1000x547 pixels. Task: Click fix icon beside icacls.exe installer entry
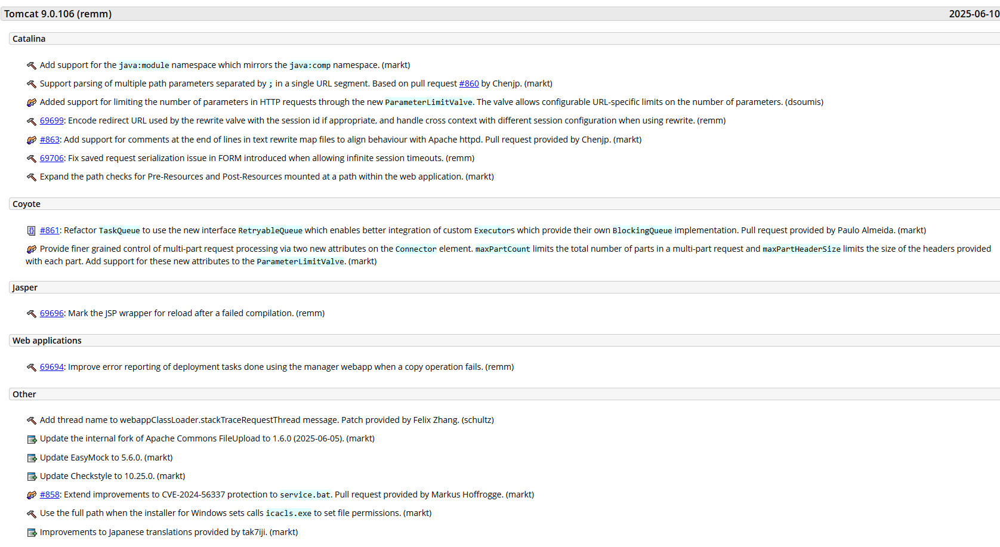[32, 514]
